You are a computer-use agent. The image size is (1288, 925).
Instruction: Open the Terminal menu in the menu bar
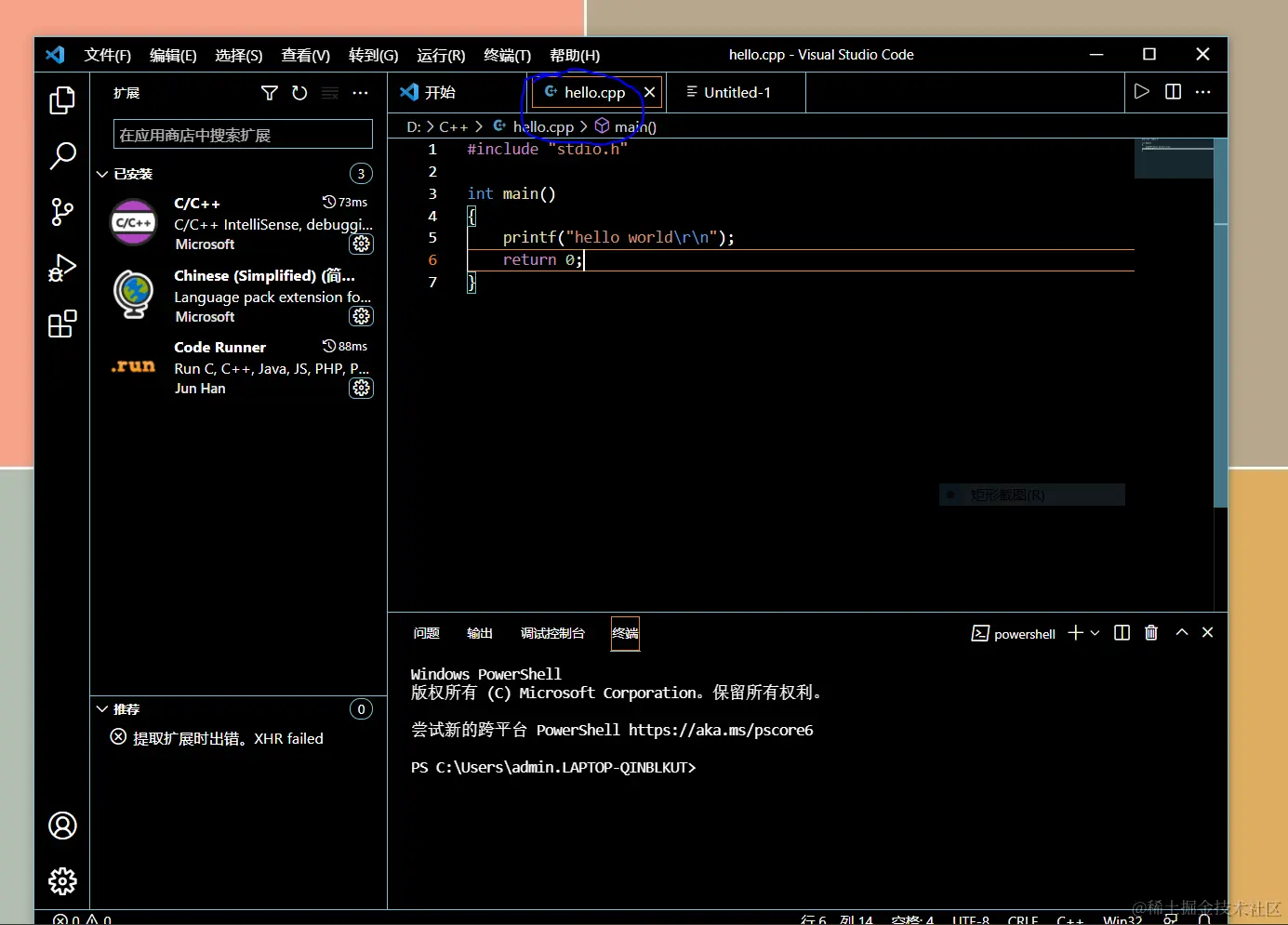coord(507,56)
